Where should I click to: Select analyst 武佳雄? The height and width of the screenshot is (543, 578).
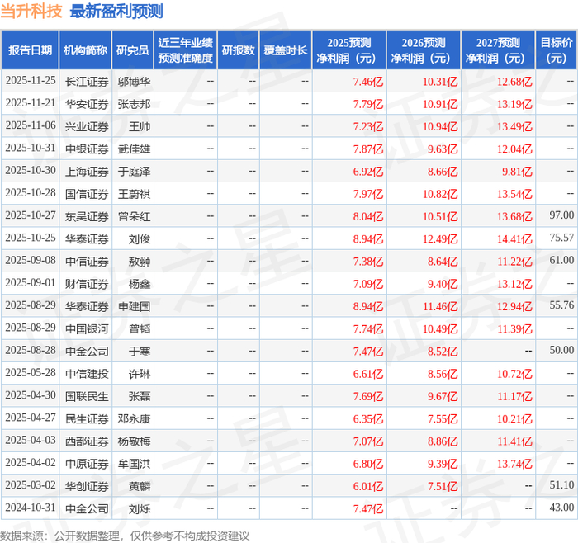pos(134,149)
